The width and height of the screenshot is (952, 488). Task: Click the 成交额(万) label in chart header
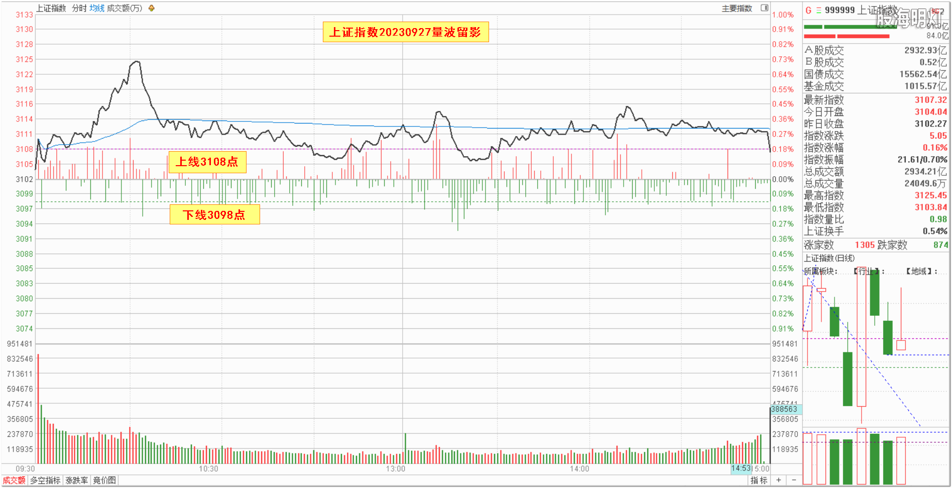click(x=125, y=8)
